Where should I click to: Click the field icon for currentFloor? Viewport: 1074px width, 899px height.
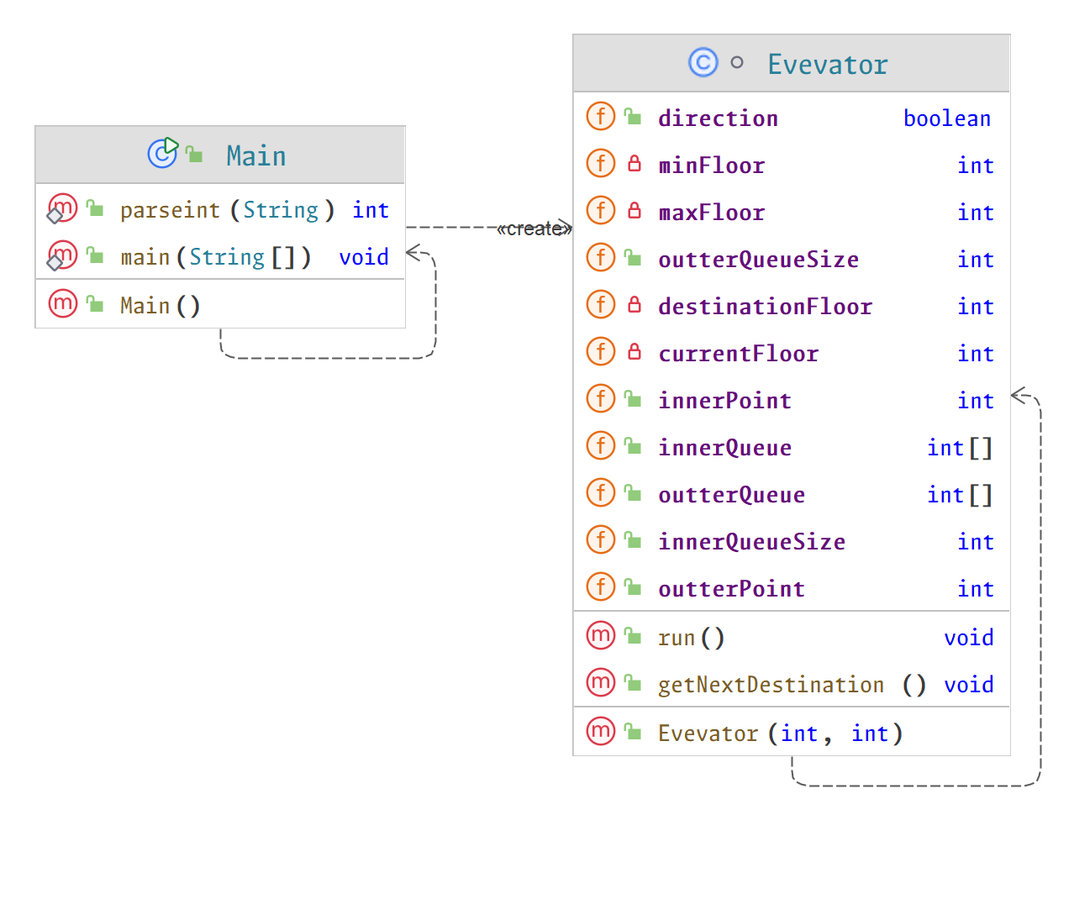(601, 351)
